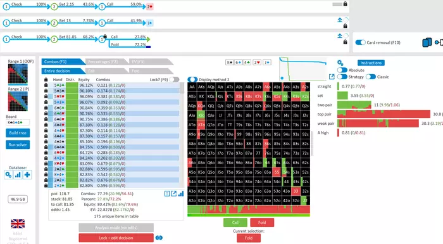Toggle the Strategy switch
This screenshot has height=244, width=443.
tap(342, 77)
